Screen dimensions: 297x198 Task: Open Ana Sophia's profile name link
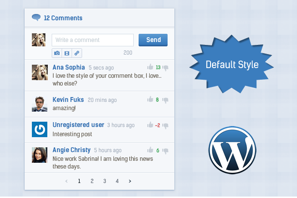pos(69,67)
